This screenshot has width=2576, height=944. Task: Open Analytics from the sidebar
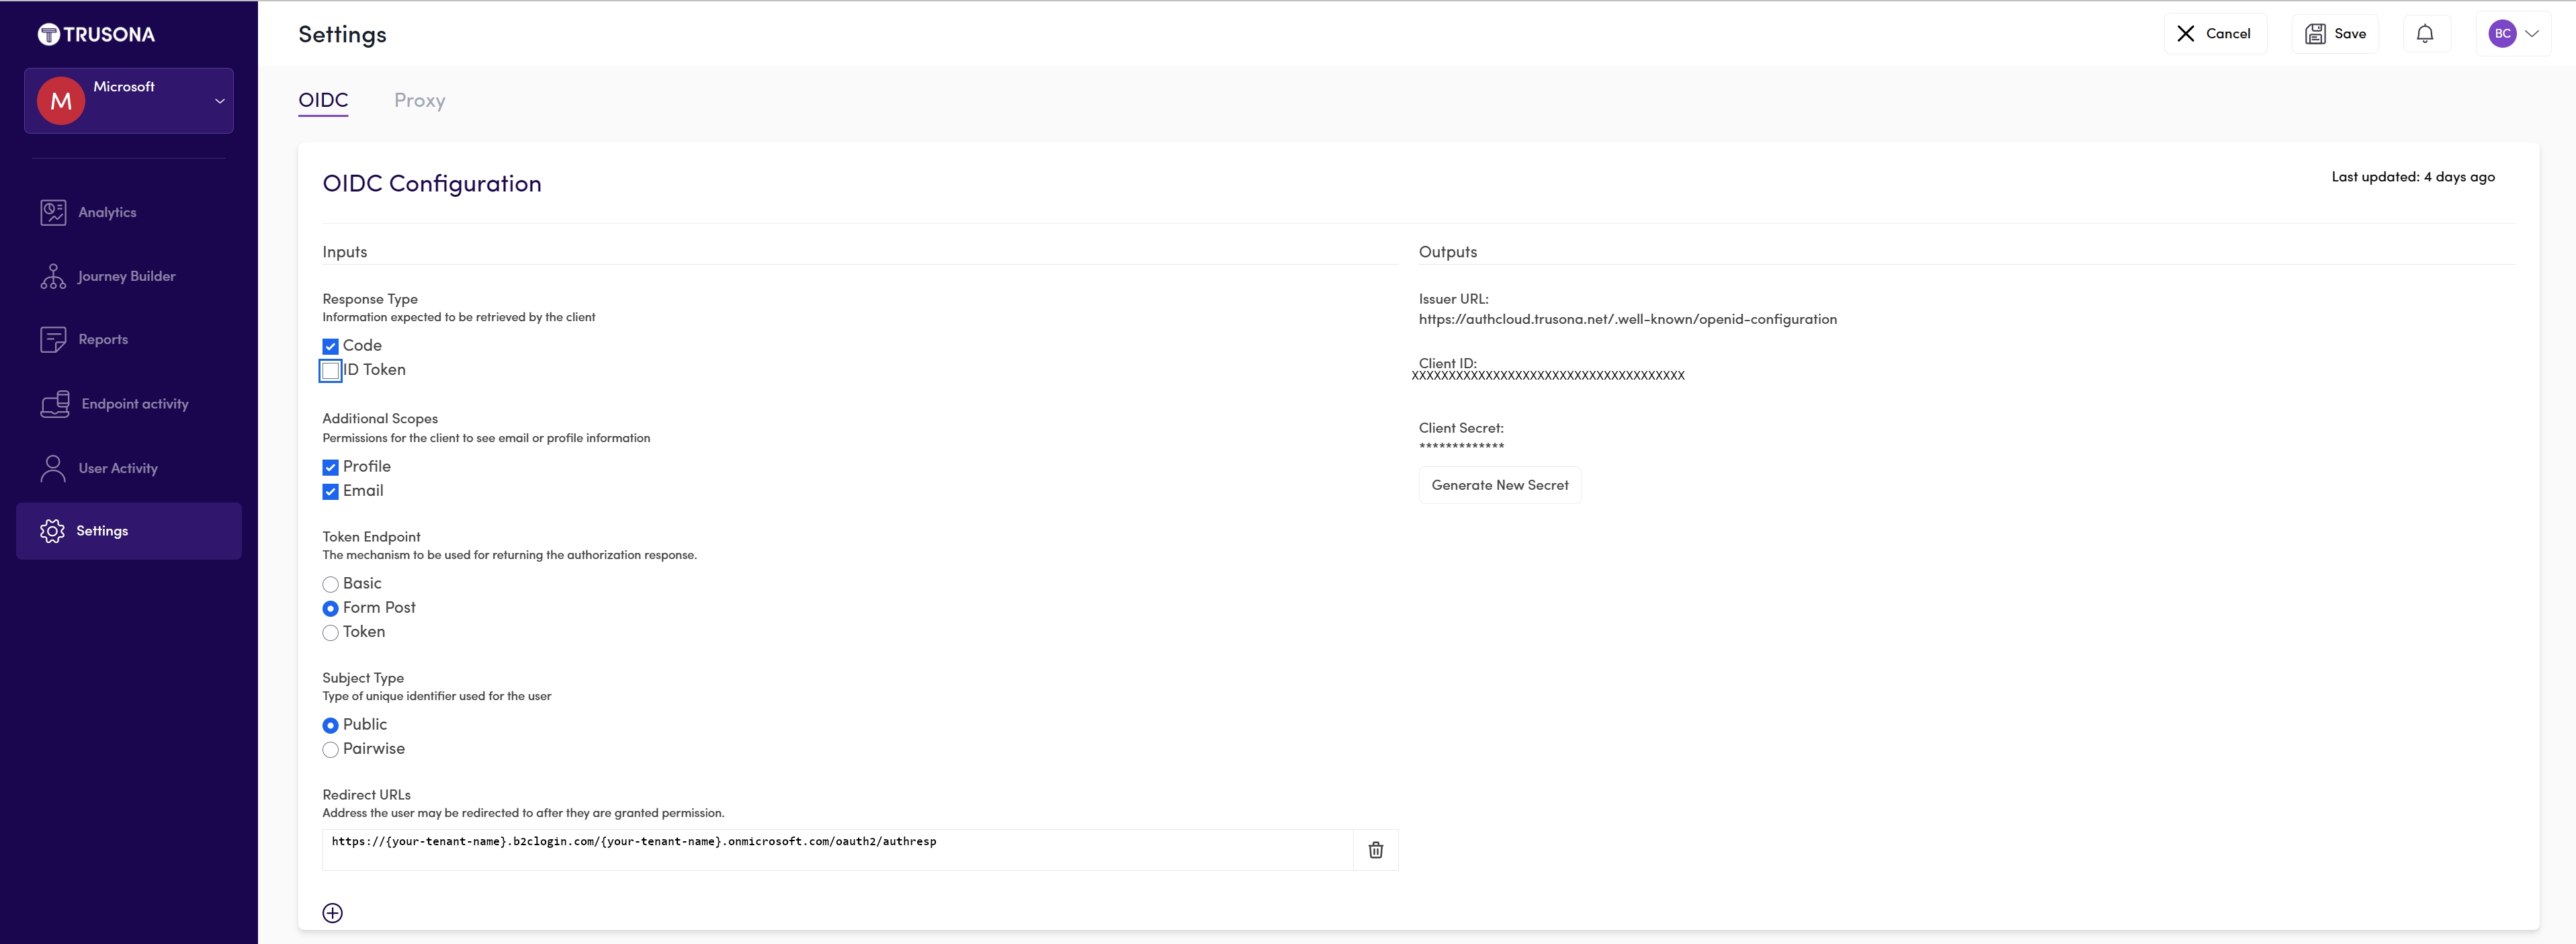[x=107, y=212]
